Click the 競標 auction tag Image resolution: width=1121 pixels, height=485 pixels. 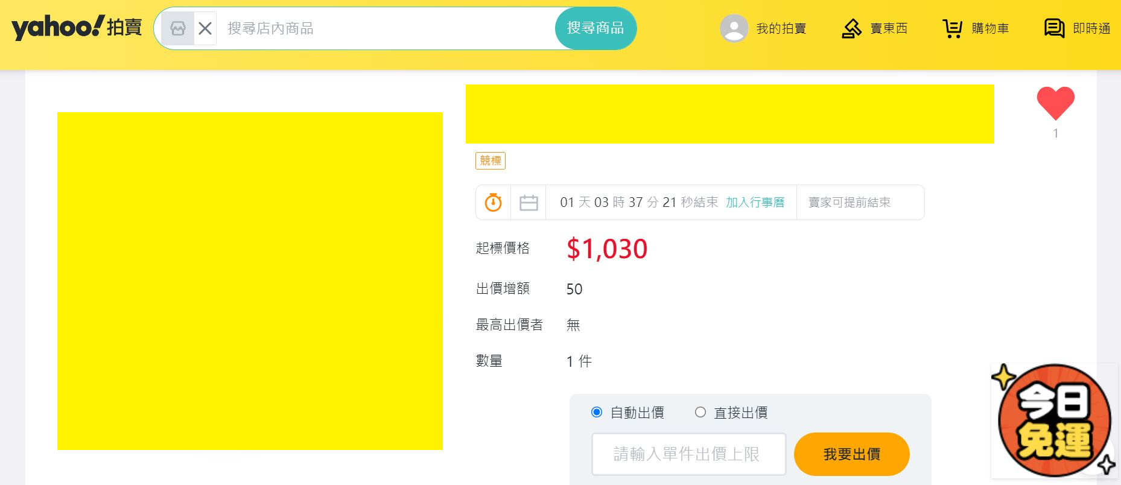tap(491, 160)
